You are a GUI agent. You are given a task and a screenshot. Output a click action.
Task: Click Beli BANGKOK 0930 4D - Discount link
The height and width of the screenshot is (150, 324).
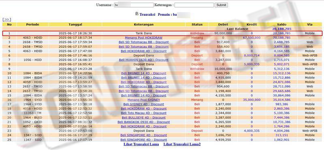click(144, 122)
